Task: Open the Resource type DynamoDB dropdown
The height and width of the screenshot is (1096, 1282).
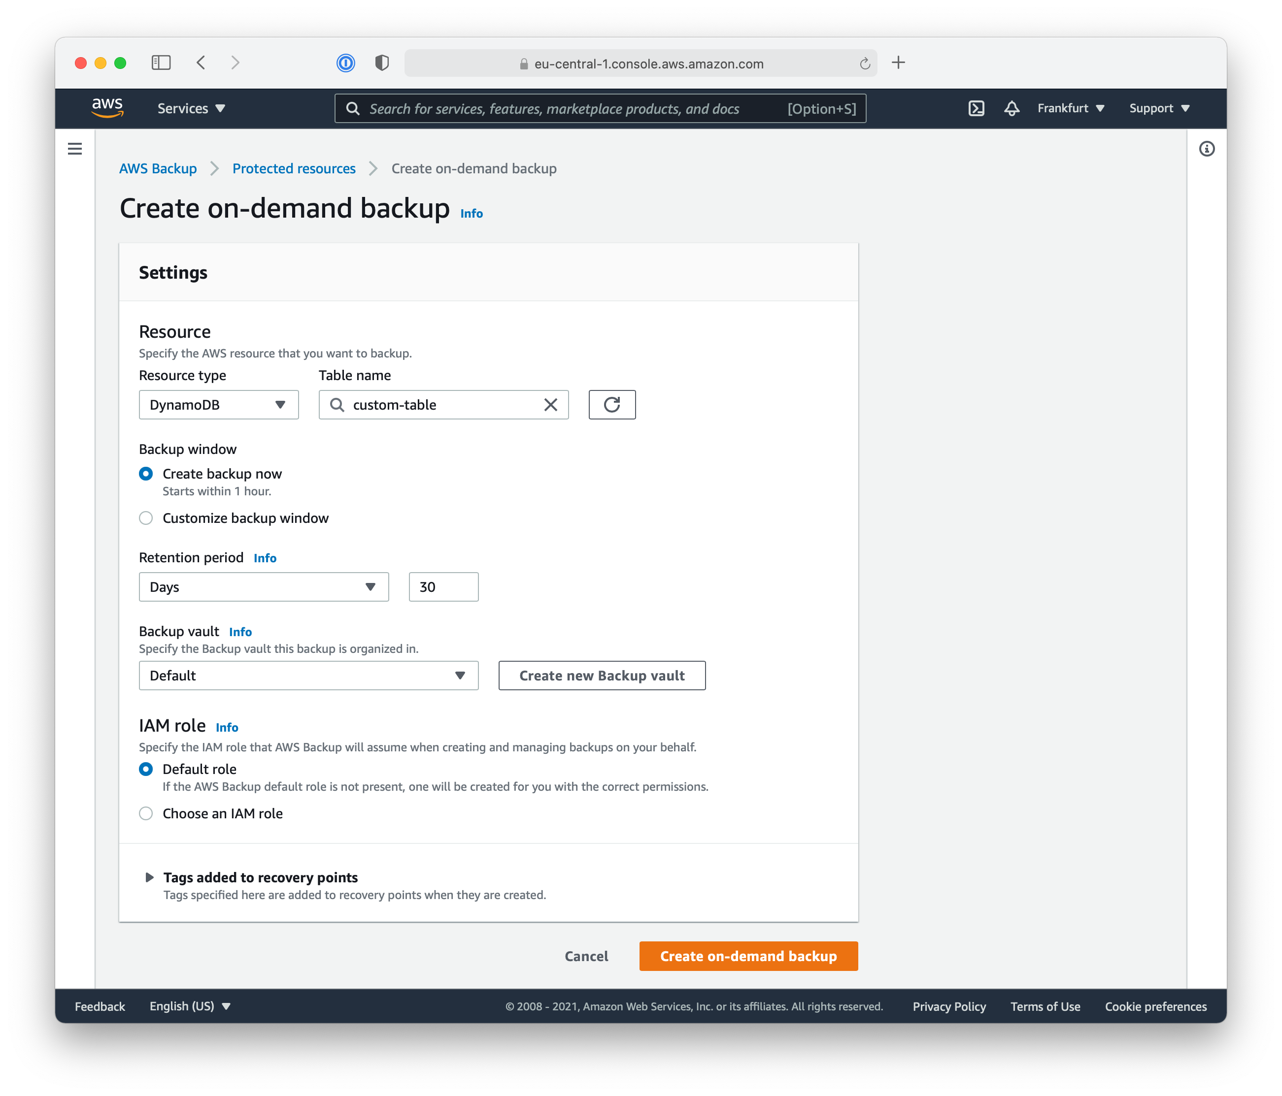Action: pyautogui.click(x=218, y=404)
